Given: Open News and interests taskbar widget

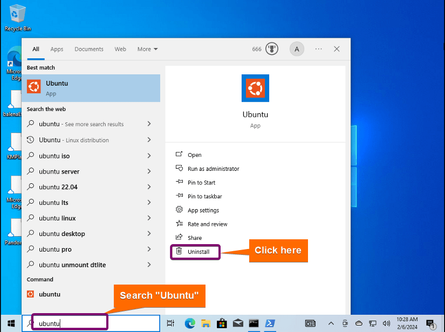Looking at the screenshot, I should pyautogui.click(x=310, y=323).
